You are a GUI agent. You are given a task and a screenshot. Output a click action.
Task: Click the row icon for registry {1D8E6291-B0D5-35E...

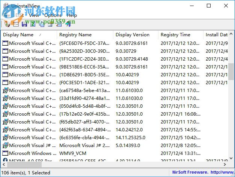coord(5,75)
